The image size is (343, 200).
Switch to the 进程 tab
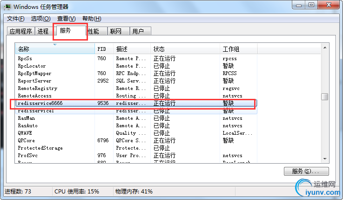coord(43,31)
